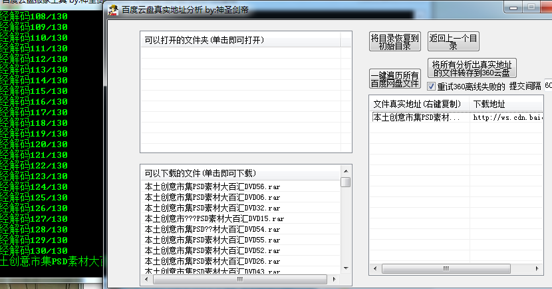
Task: Click 解码108/130 line in console window
Action: pyautogui.click(x=34, y=16)
